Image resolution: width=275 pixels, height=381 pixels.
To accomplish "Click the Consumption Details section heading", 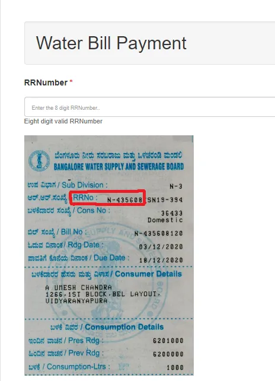I will point(124,327).
